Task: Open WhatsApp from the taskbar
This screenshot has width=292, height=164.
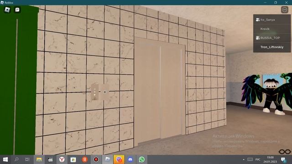Action: pos(142,159)
